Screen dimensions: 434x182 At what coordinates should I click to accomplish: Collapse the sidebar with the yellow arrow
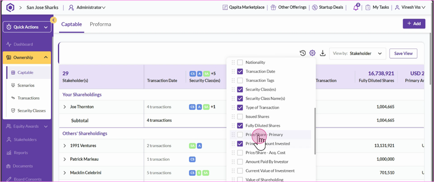53,20
